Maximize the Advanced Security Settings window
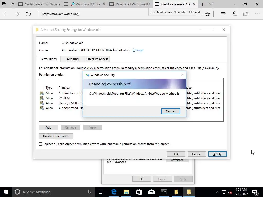 [212, 29]
